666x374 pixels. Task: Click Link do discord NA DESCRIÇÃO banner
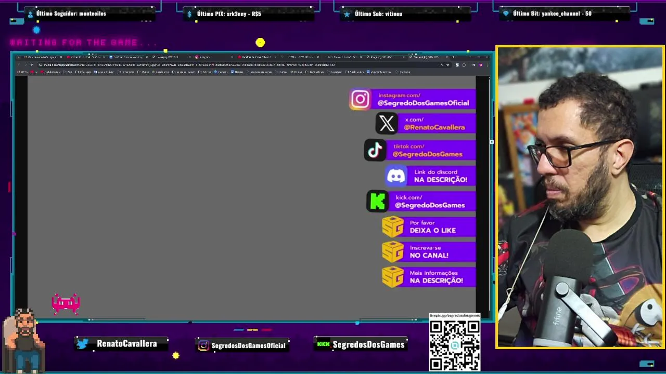430,176
